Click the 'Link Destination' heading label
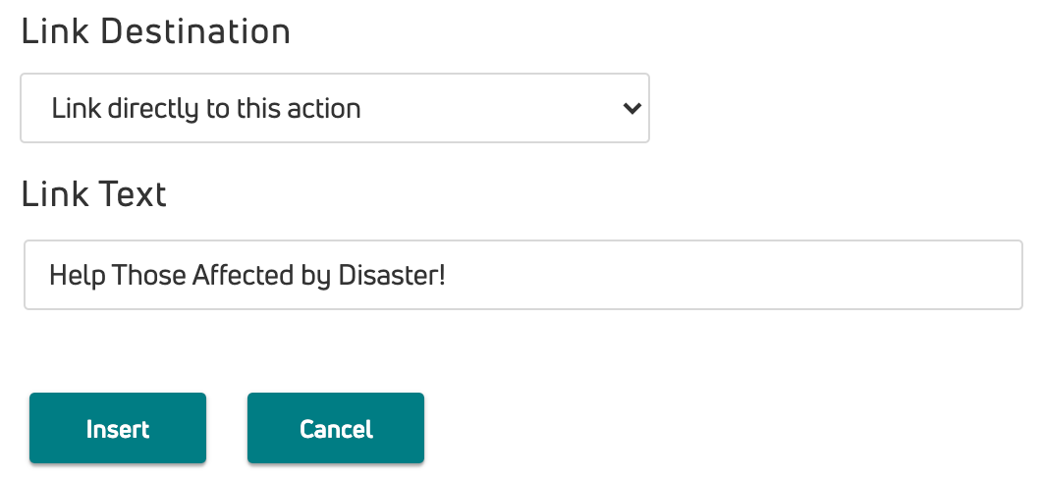The width and height of the screenshot is (1041, 479). tap(156, 32)
